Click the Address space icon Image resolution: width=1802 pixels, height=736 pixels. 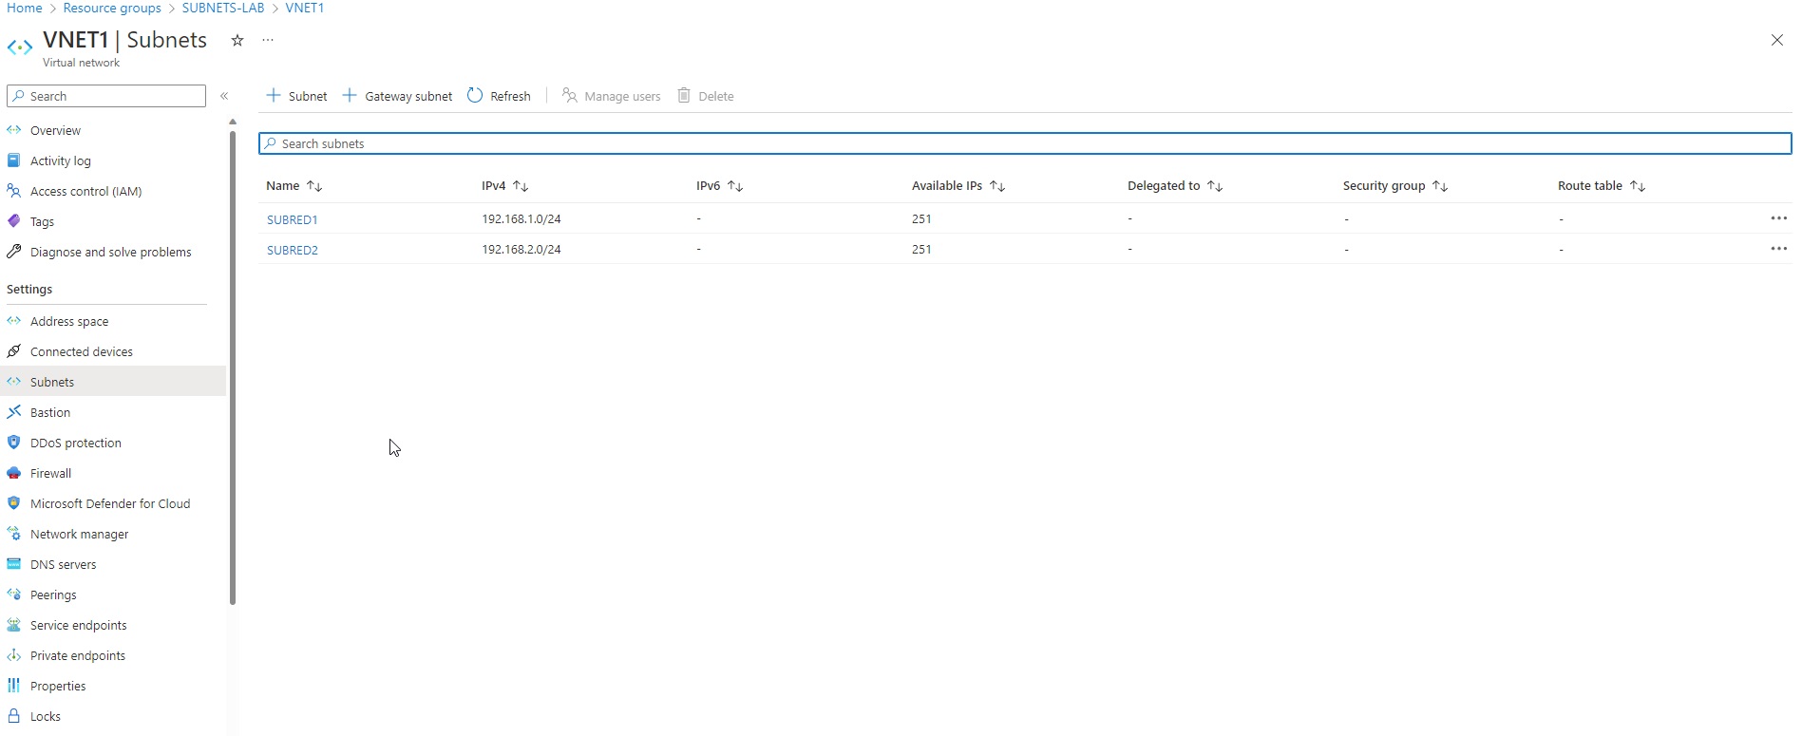tap(14, 321)
